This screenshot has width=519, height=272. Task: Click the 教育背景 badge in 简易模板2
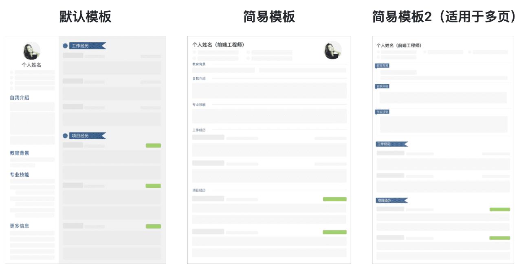click(382, 64)
